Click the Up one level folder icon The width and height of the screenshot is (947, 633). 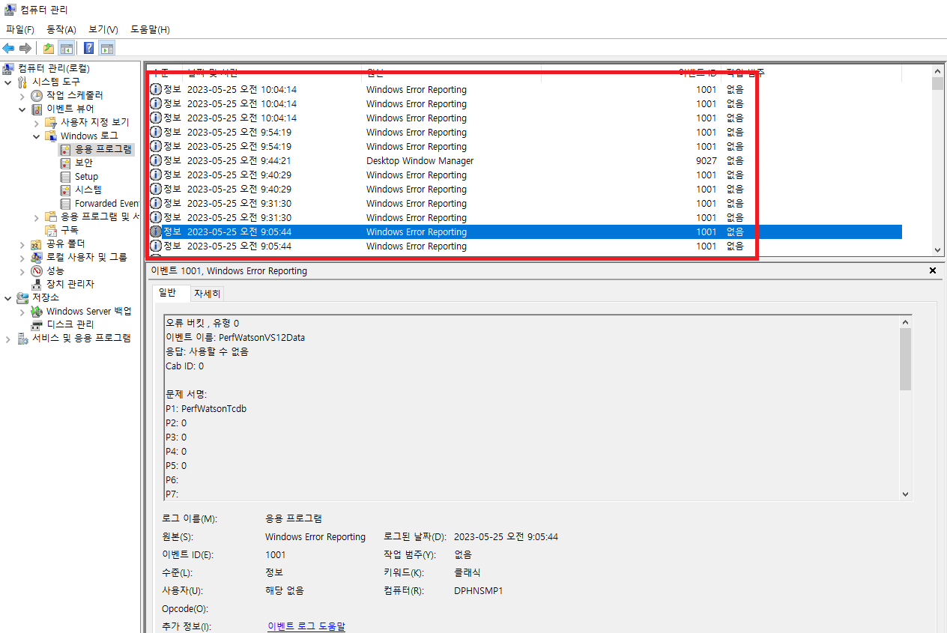click(x=49, y=49)
